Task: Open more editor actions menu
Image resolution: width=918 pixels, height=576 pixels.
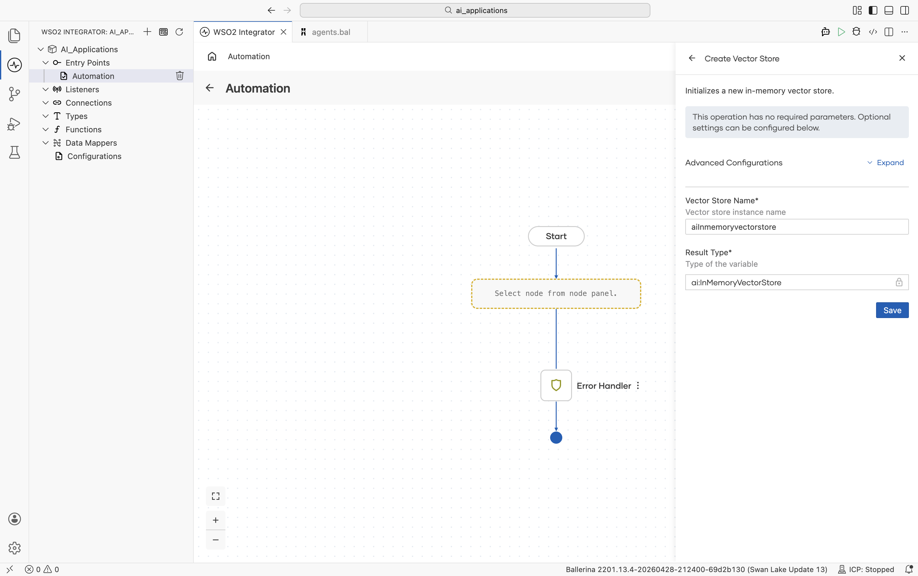Action: pyautogui.click(x=905, y=32)
